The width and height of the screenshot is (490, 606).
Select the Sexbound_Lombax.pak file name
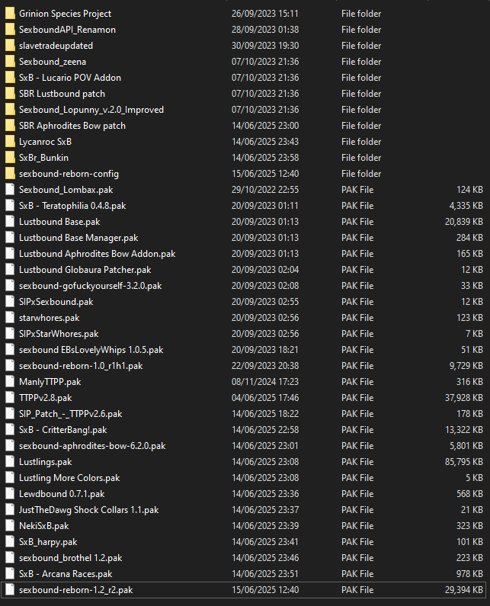66,190
